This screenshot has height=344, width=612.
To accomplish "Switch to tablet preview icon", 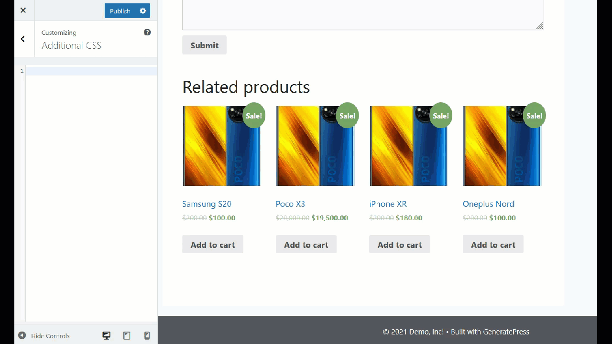I will pos(127,336).
